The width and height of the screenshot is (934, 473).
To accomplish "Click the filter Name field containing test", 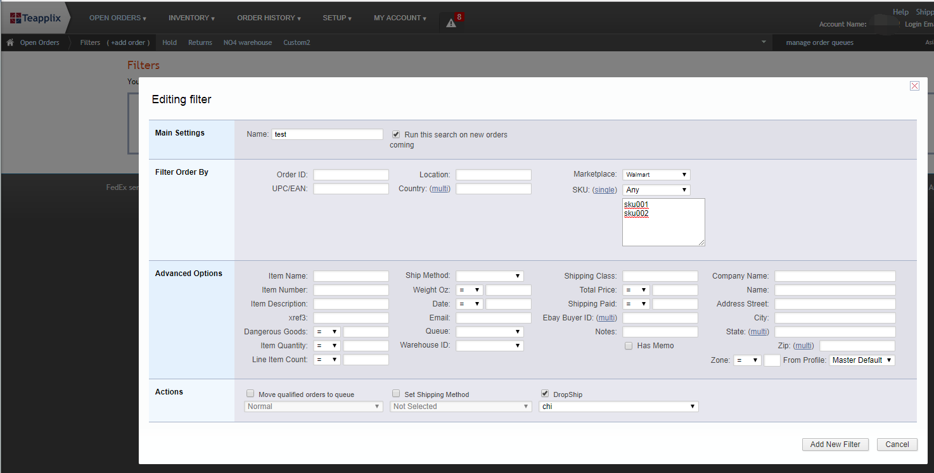I will (328, 134).
